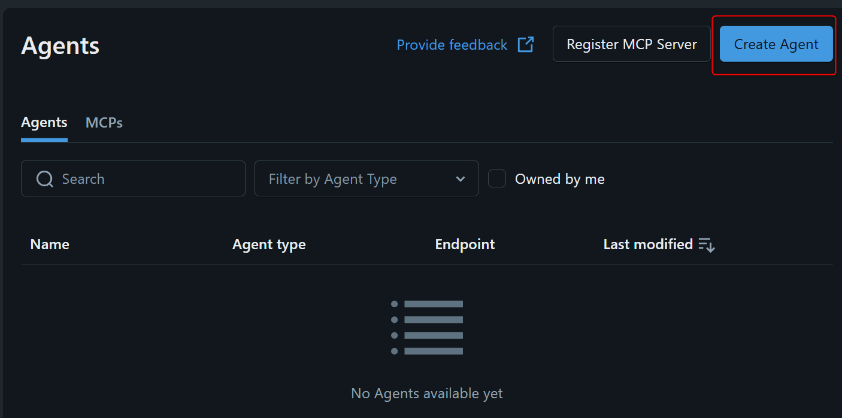Click the Create Agent button

[776, 44]
